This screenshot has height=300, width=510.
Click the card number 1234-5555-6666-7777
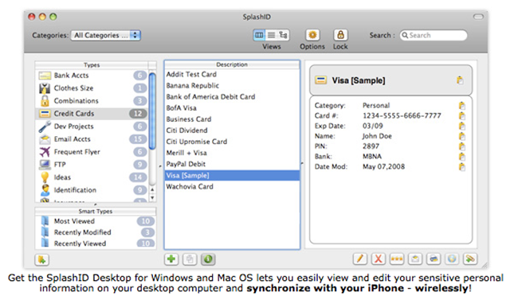tap(402, 116)
